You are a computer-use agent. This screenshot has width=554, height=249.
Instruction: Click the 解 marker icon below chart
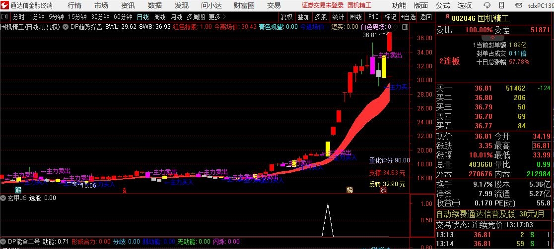18,190
